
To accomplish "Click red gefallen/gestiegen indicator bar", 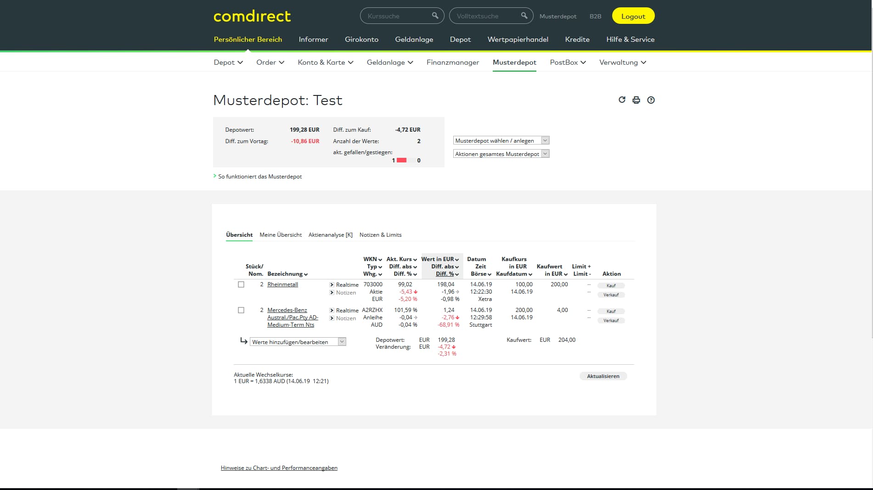I will point(401,160).
